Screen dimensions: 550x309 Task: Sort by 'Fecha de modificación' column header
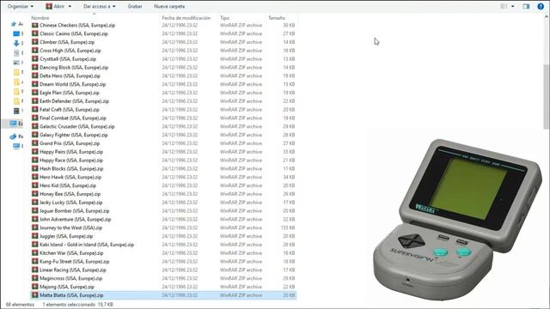coord(186,18)
